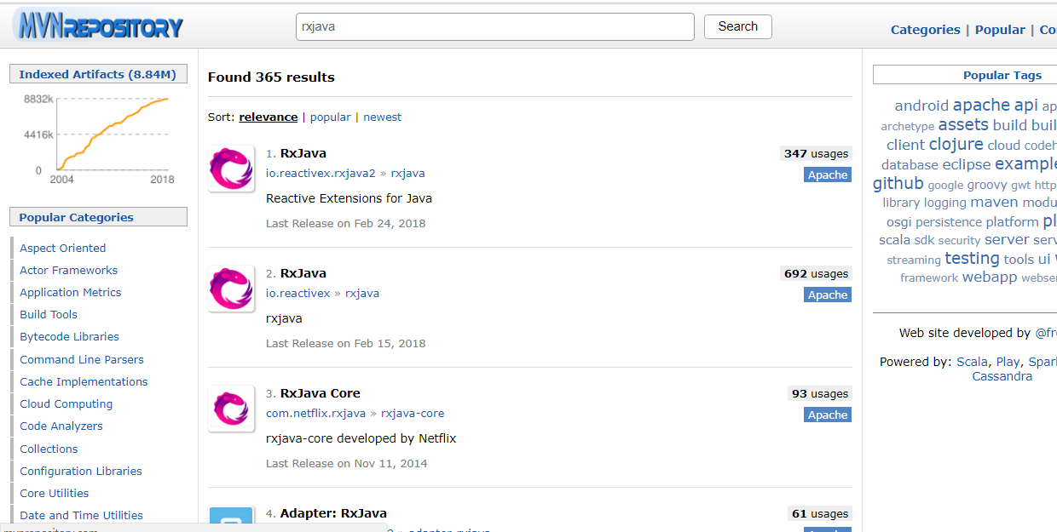Open the second RxJava result title
The height and width of the screenshot is (532, 1057).
point(303,274)
